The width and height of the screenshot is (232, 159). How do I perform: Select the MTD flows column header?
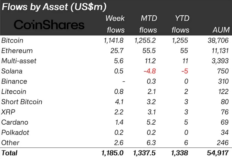pos(148,24)
